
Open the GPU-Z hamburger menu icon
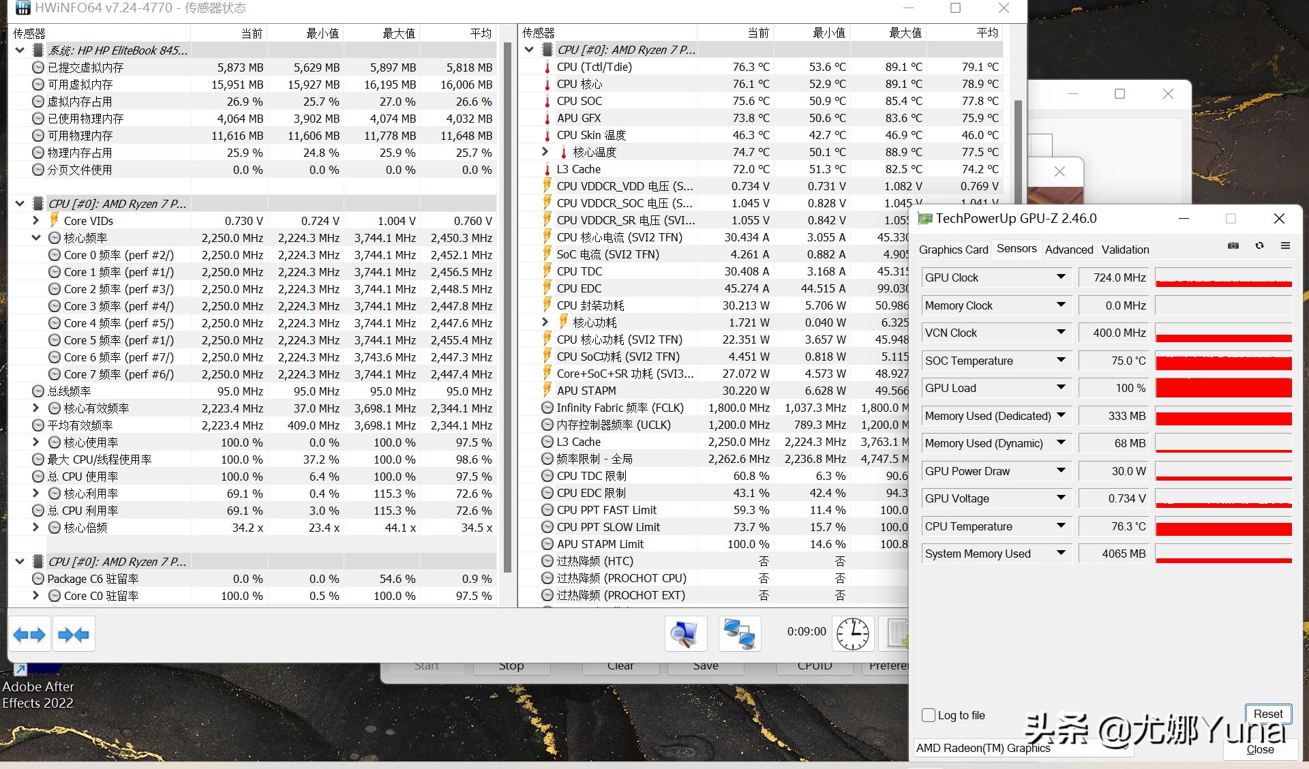pos(1285,246)
